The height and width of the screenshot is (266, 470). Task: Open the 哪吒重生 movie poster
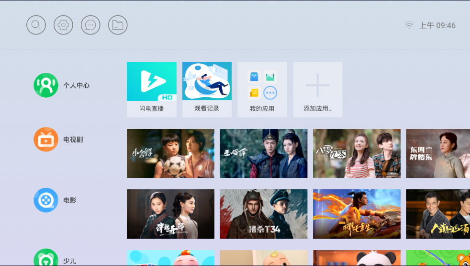357,214
